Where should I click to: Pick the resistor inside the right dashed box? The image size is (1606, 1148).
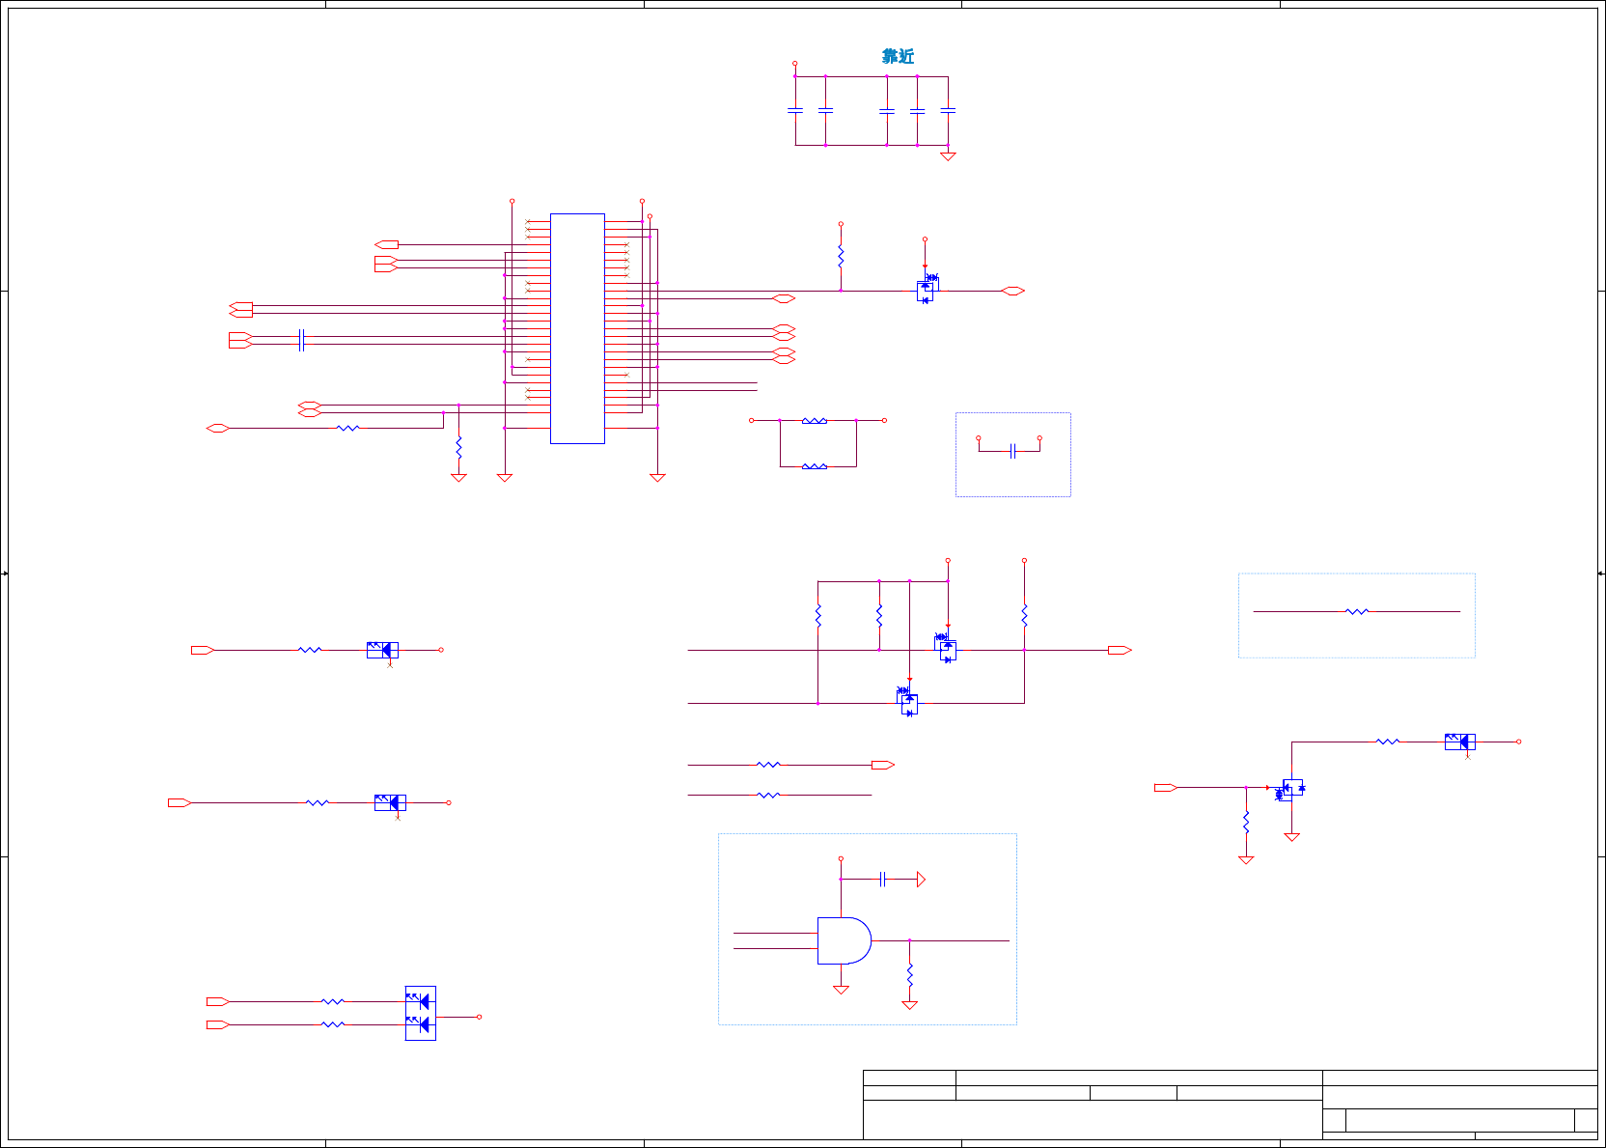[x=1357, y=611]
